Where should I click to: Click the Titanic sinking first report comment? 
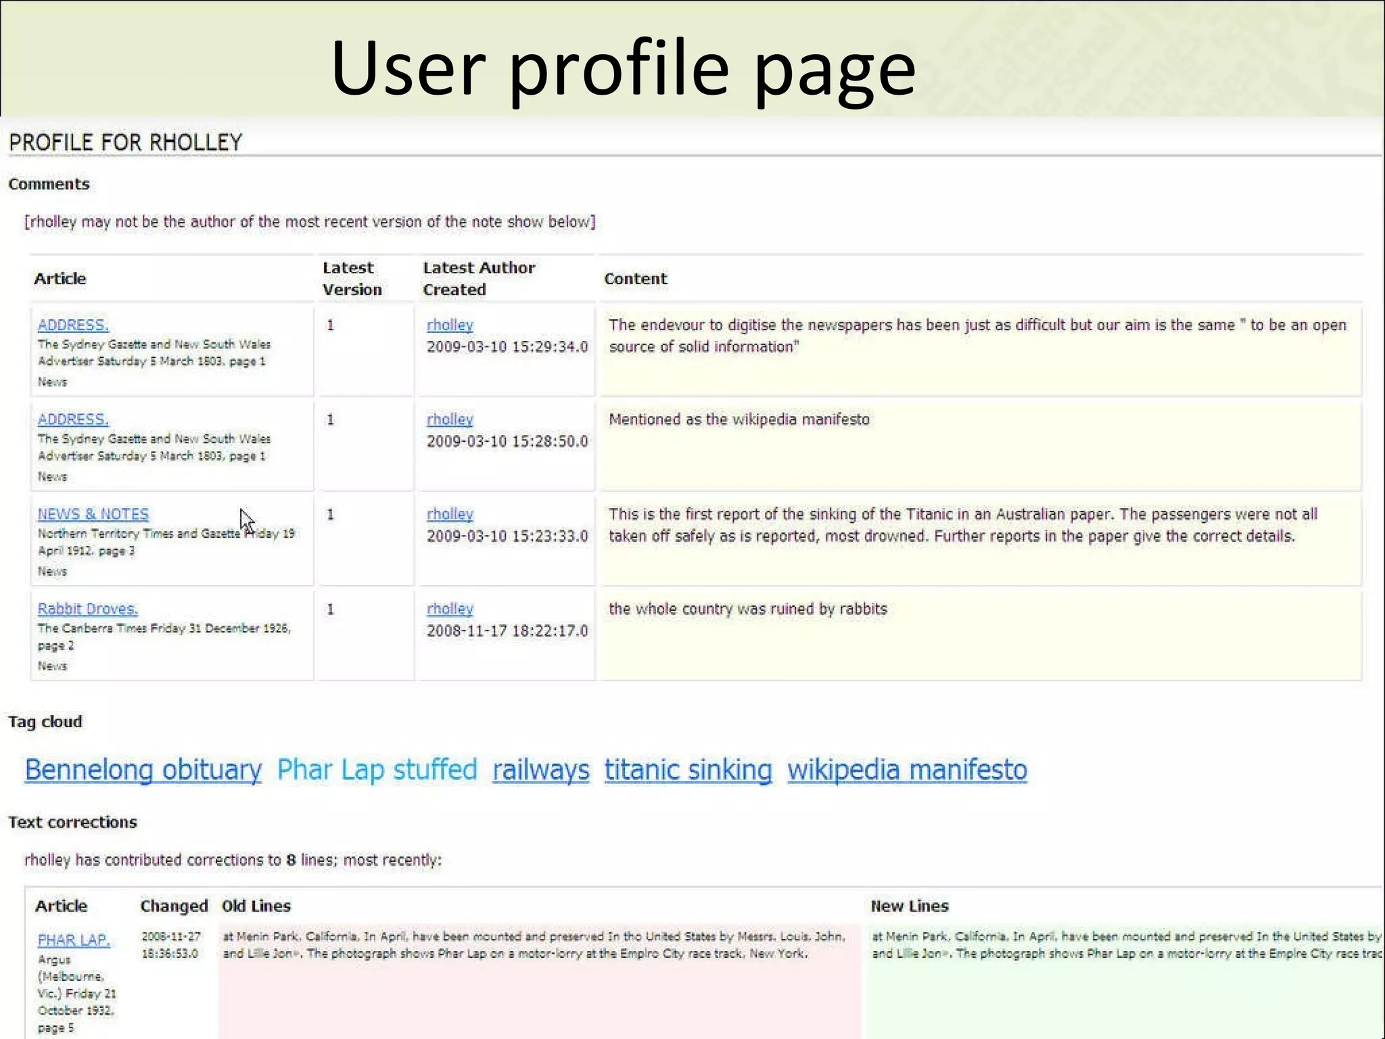point(963,525)
